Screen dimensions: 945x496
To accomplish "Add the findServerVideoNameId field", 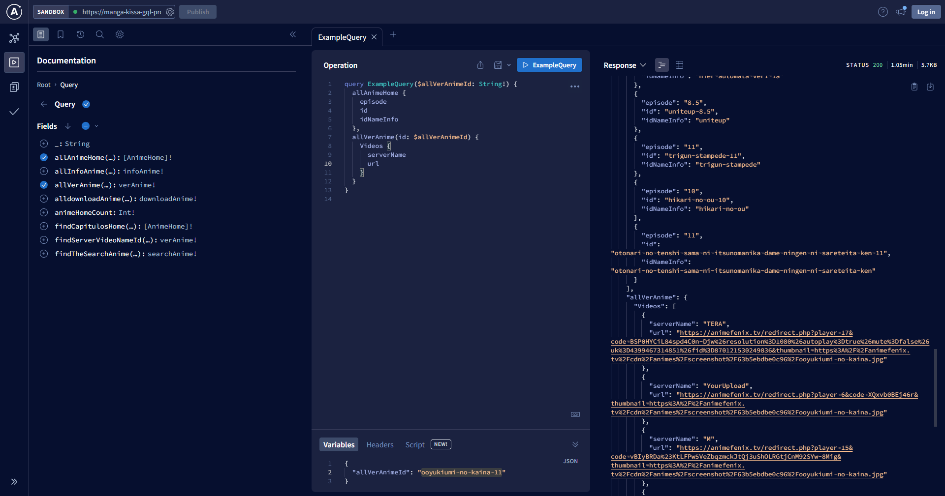I will pos(44,240).
